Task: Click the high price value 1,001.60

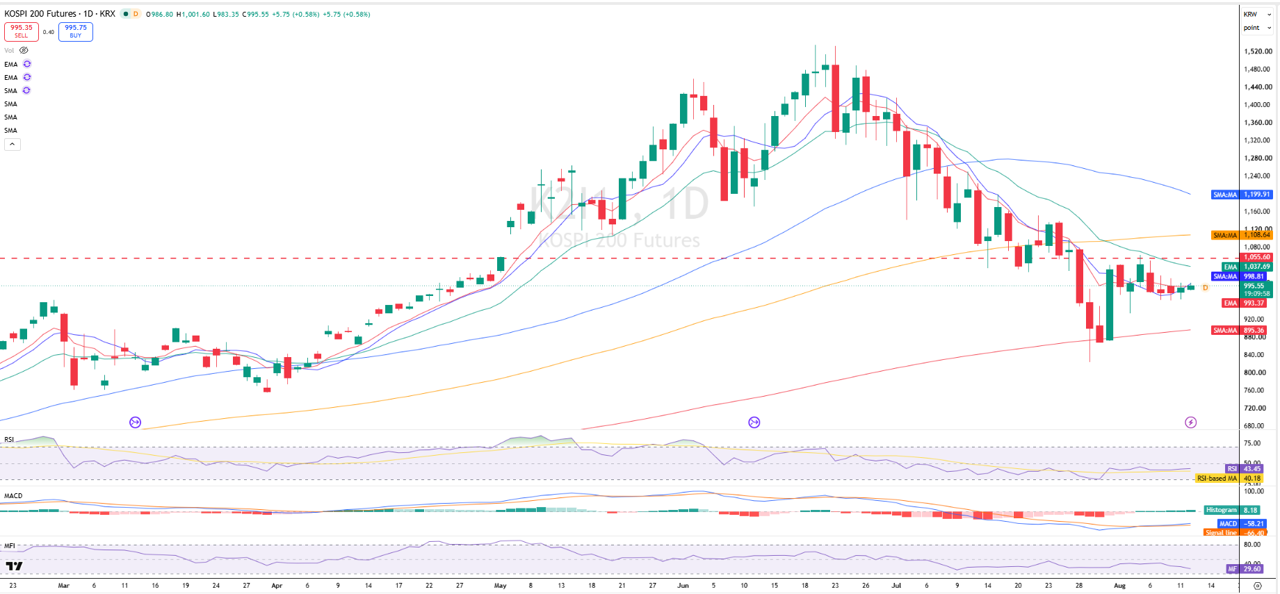Action: (195, 14)
